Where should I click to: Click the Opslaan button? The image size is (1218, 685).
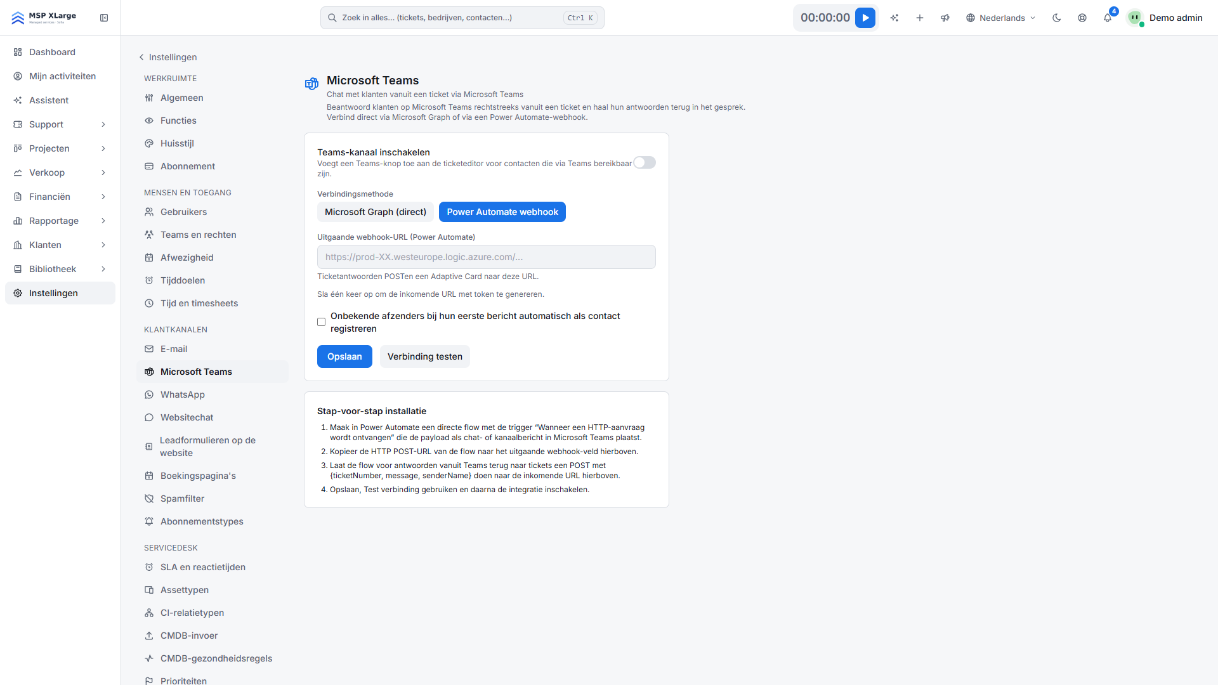[x=344, y=356]
